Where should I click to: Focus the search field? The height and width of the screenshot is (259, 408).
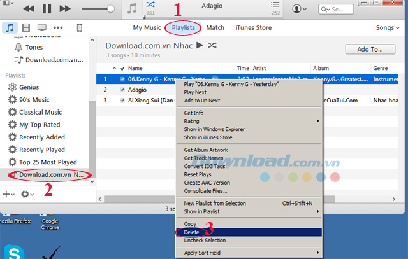[336, 10]
